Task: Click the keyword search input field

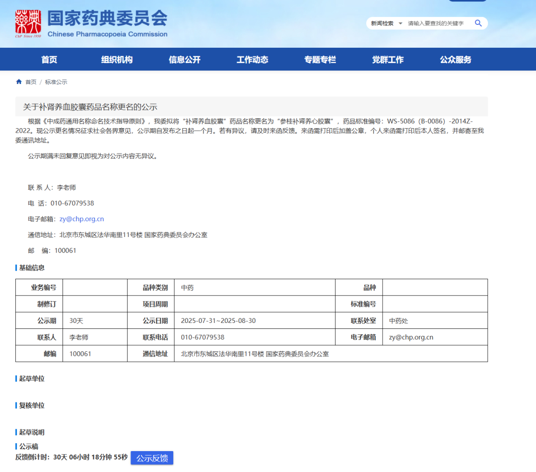Action: [437, 23]
